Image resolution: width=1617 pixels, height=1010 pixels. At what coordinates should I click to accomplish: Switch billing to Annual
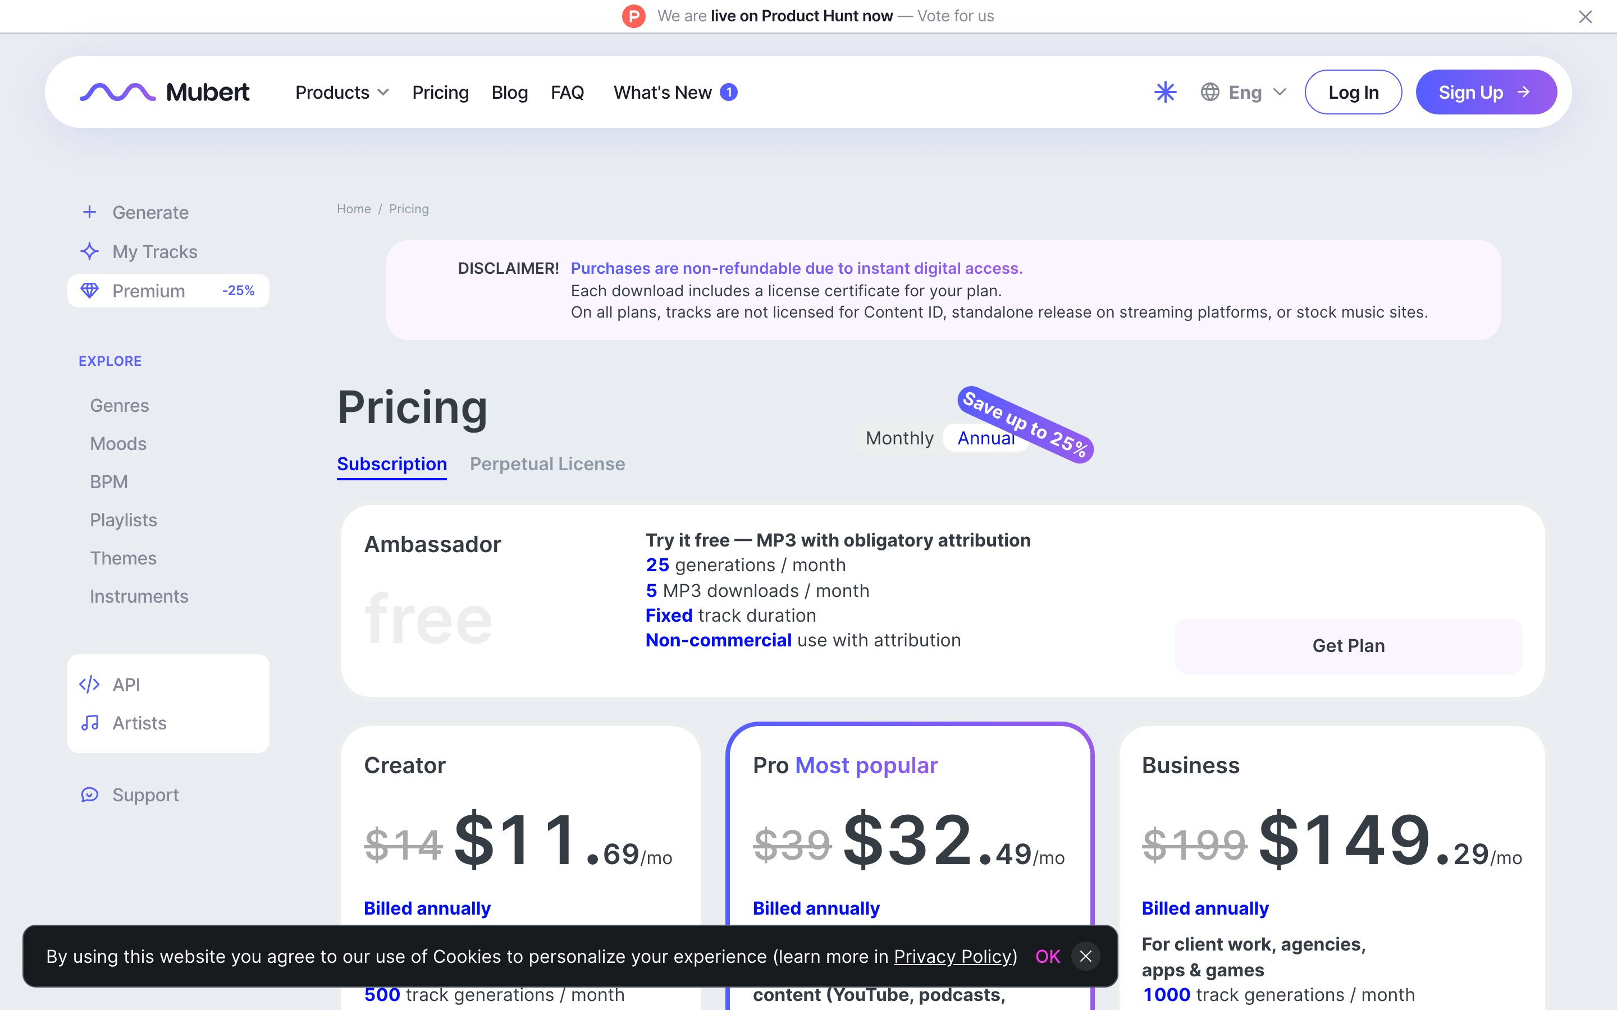point(985,438)
